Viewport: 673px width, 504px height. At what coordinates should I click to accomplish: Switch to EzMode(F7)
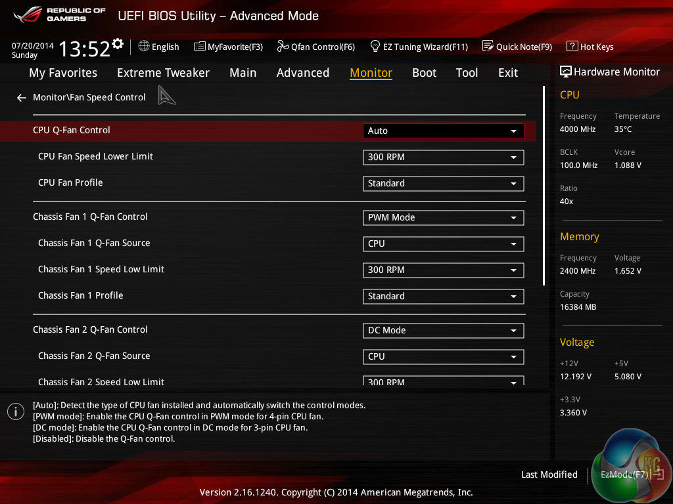click(632, 474)
